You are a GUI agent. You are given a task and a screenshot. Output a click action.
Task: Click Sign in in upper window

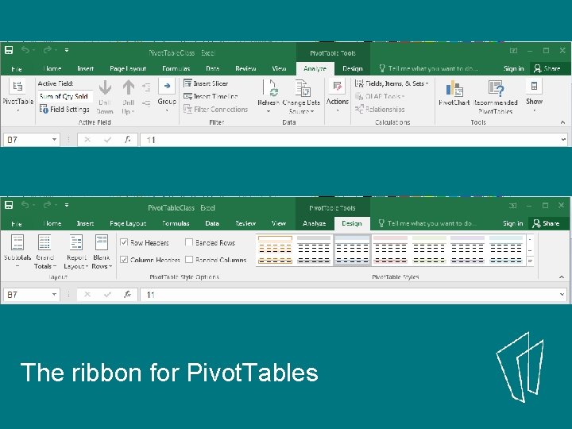[514, 68]
